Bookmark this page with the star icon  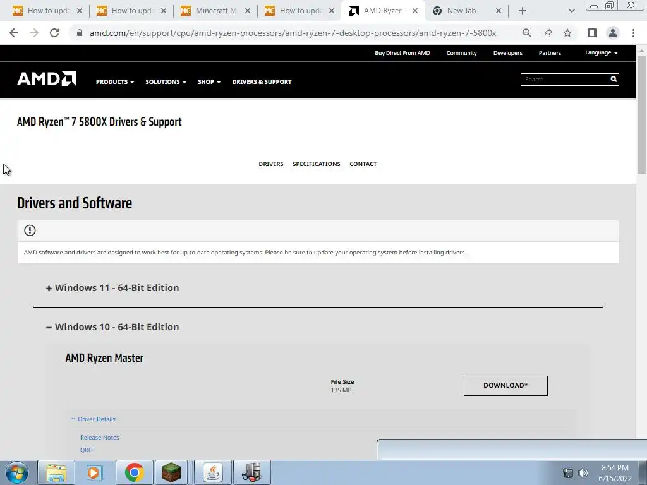click(567, 33)
